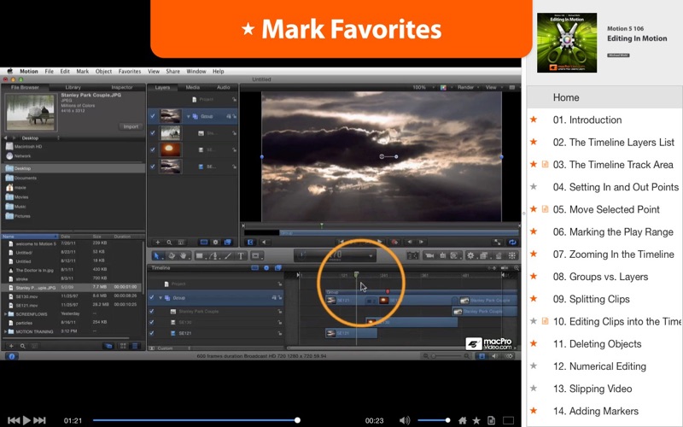This screenshot has width=683, height=427.
Task: Click the video progress slider handle
Action: [x=297, y=420]
